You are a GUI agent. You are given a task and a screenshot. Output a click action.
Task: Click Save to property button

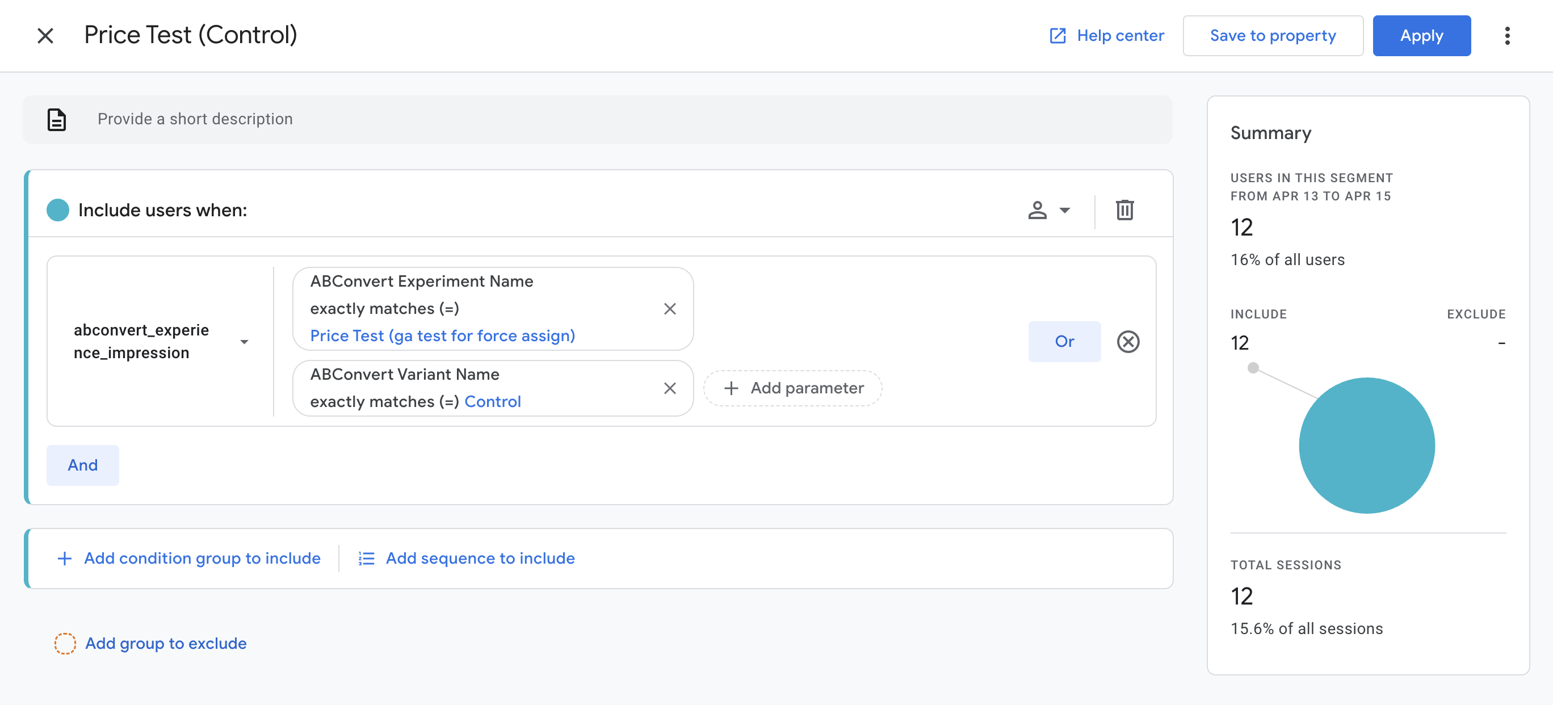(1273, 36)
